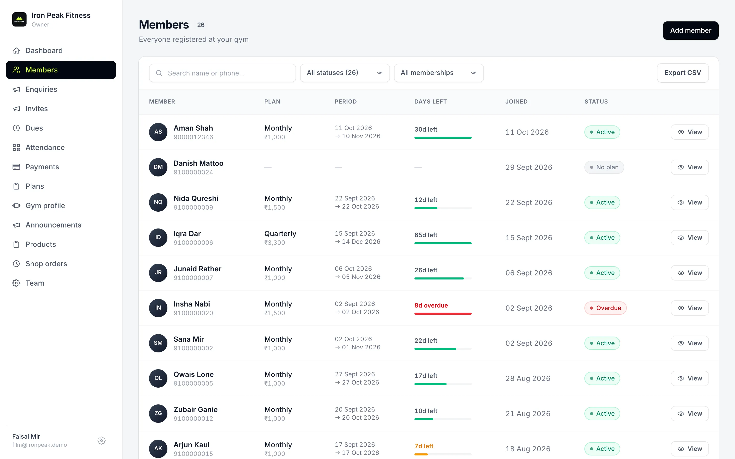Click the Overdue status badge for Insha Nabi

coord(605,308)
